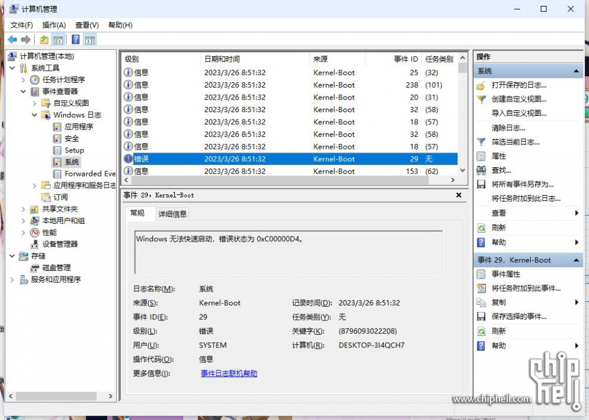
Task: Select 本地用户和组 node
Action: pyautogui.click(x=63, y=221)
